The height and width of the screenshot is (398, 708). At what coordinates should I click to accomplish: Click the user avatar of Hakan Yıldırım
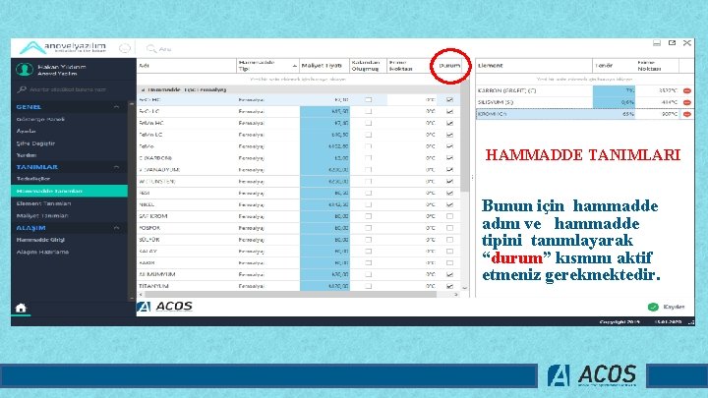25,70
